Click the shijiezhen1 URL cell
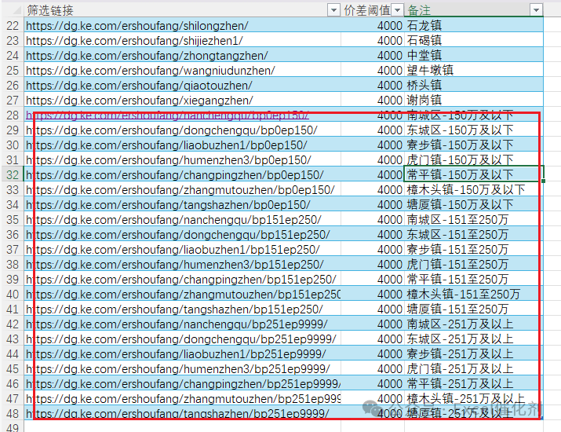Screen dimensions: 561x432 pyautogui.click(x=182, y=41)
